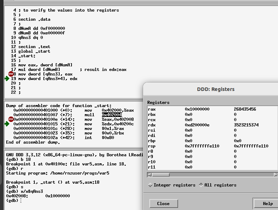This screenshot has height=210, width=278.
Task: Click the registers list horizontal scrollbar thumb
Action: coord(161,175)
